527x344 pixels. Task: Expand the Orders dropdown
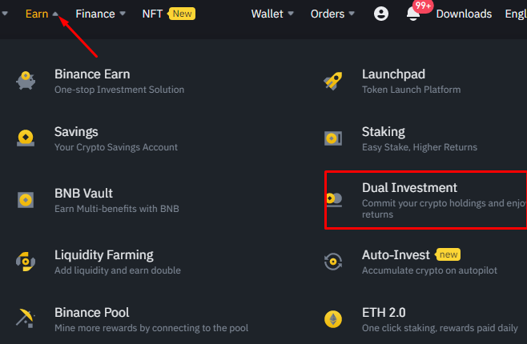pos(332,14)
